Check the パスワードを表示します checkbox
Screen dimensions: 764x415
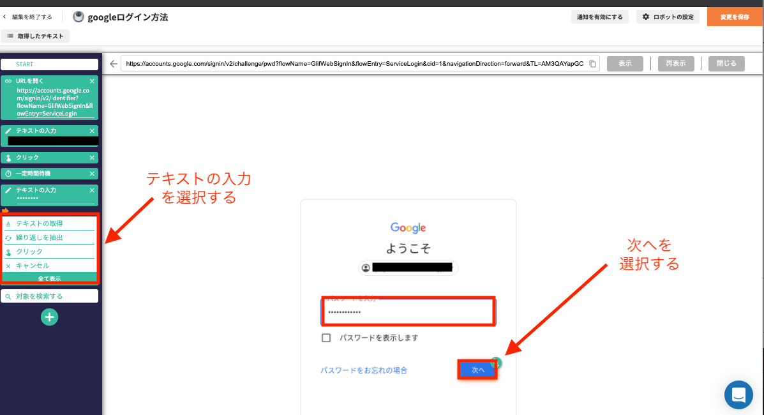point(326,338)
